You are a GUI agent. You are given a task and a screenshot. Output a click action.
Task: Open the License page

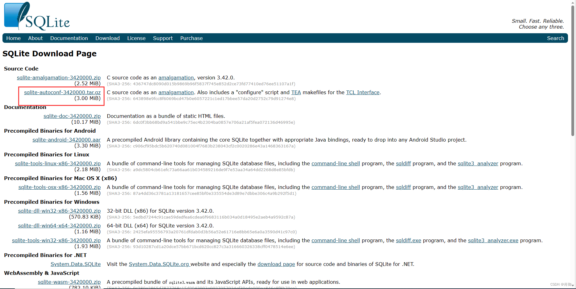[x=136, y=38]
